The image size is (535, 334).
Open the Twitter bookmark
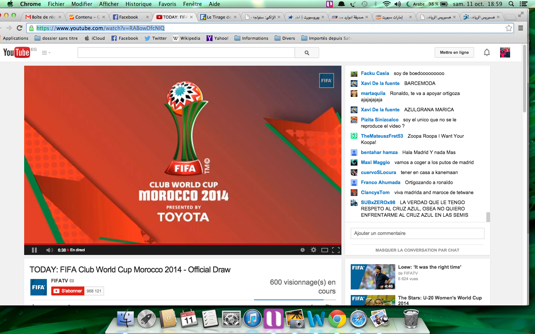click(156, 38)
